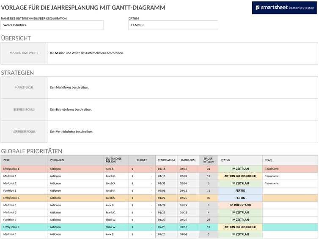Click the text 'Den Betriebsfokus beschreiben.'

point(71,109)
